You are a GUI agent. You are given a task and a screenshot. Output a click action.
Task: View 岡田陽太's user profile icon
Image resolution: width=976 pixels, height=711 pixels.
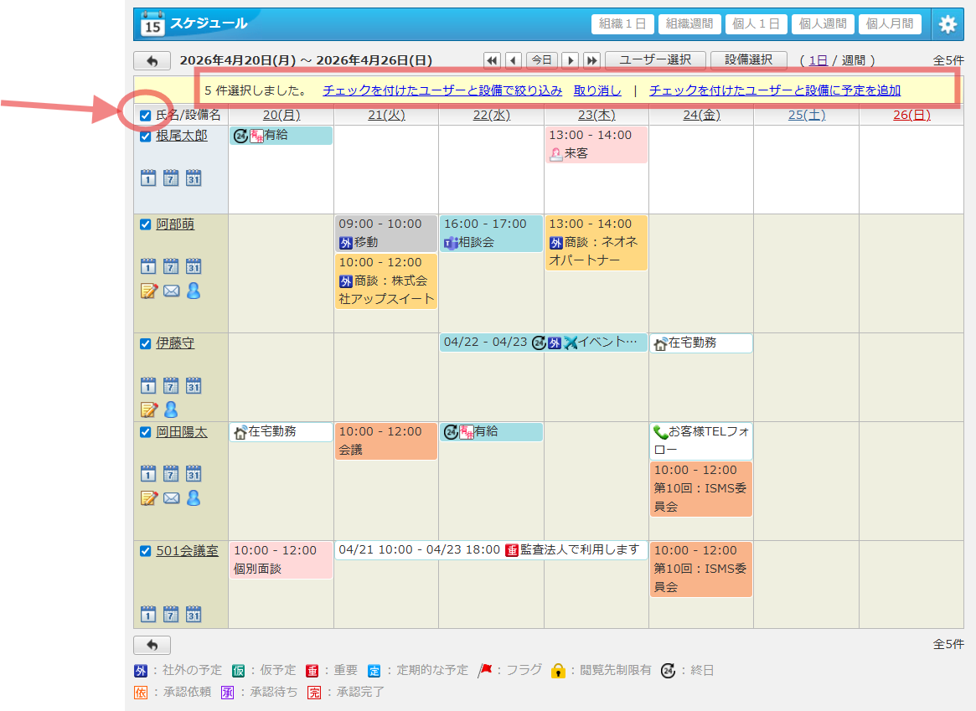point(193,497)
